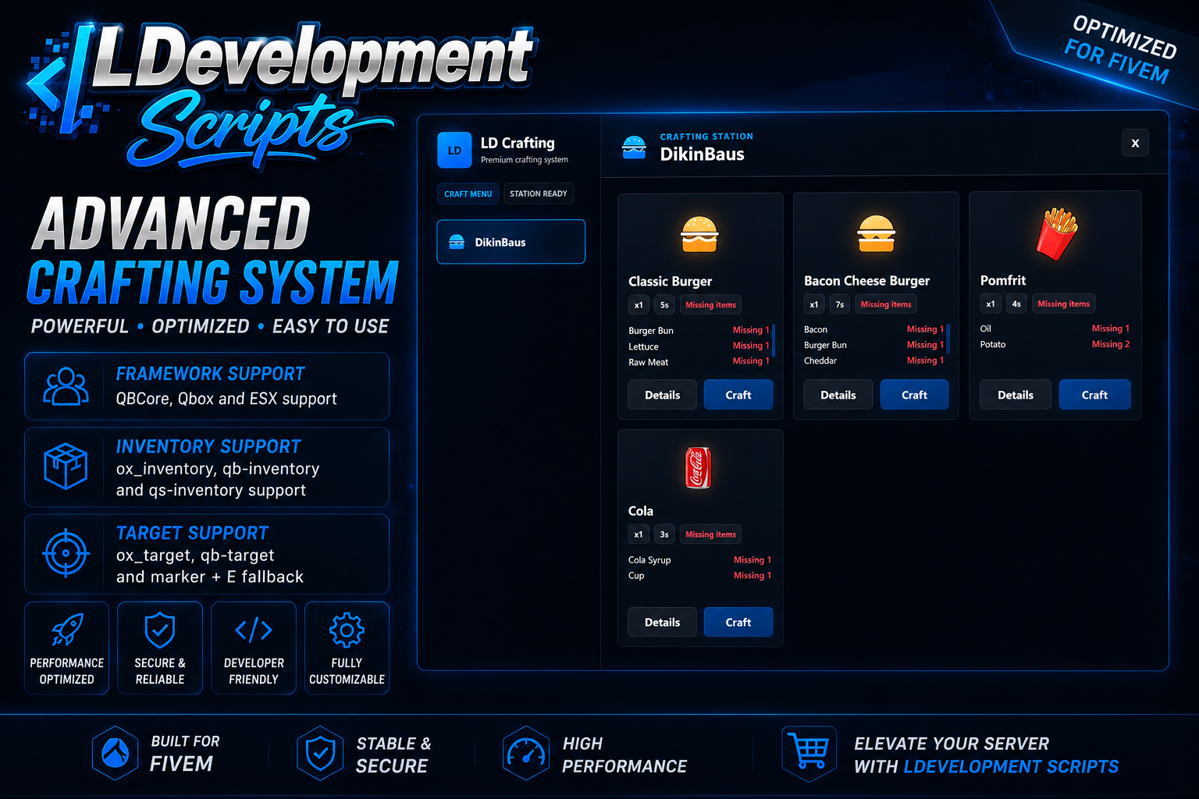Image resolution: width=1199 pixels, height=799 pixels.
Task: Click the Developer Friendly code brackets icon
Action: (x=254, y=630)
